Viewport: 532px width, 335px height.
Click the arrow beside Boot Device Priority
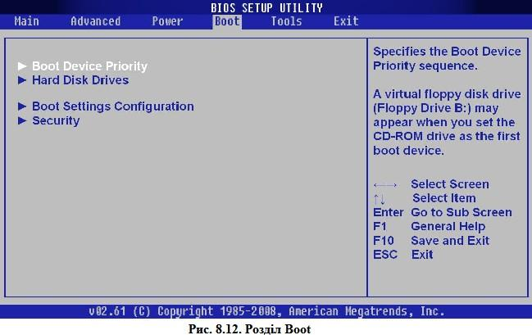(x=22, y=66)
